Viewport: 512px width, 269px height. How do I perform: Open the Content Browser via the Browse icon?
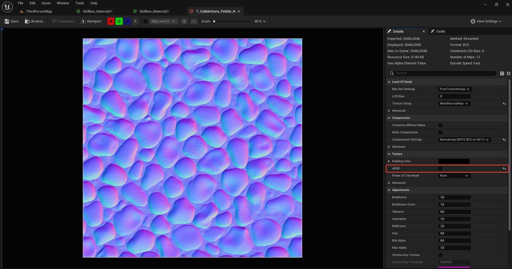[28, 21]
